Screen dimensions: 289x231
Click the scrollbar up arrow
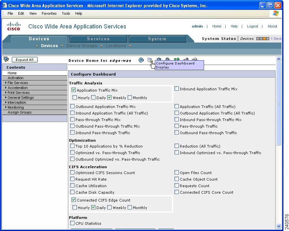point(279,59)
